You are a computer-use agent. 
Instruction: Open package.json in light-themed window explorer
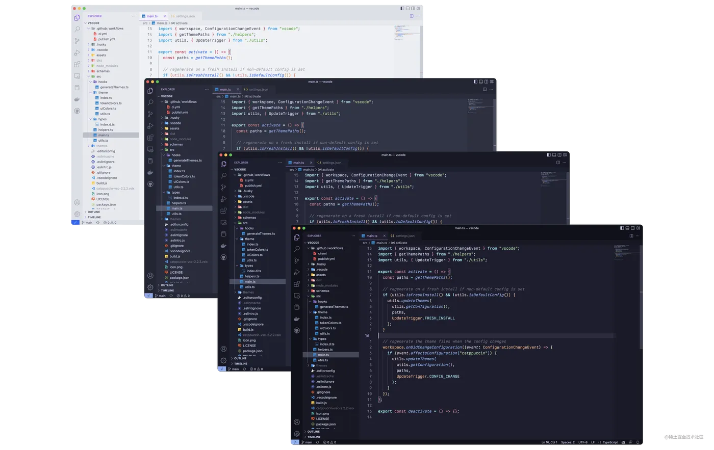[104, 204]
